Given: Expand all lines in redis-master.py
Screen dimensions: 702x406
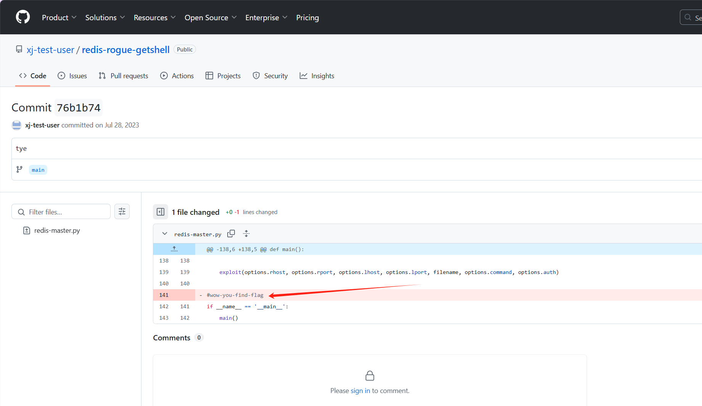Looking at the screenshot, I should pos(246,234).
